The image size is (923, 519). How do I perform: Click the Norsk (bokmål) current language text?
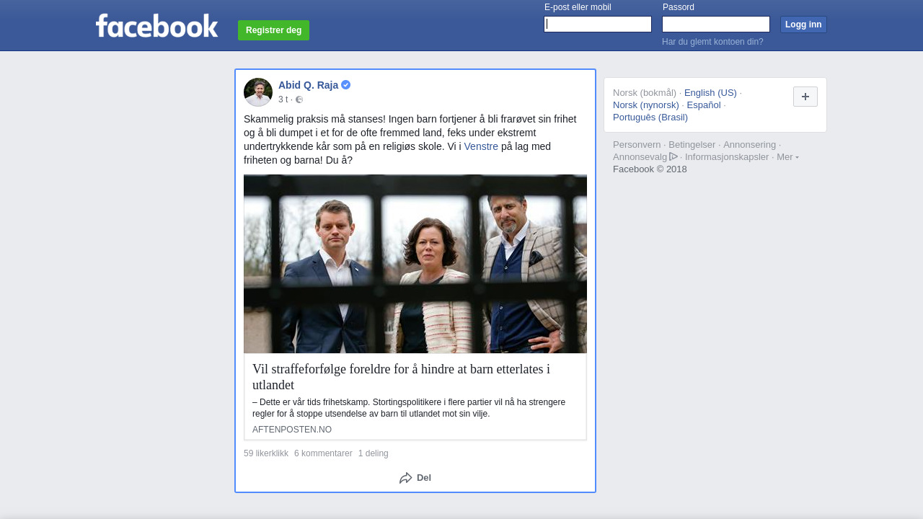645,92
